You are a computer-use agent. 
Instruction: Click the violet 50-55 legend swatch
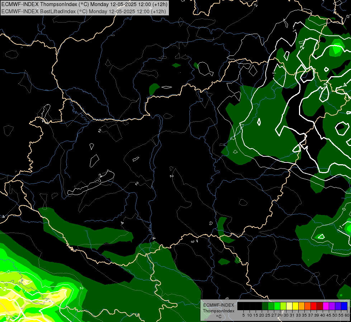pos(338,306)
